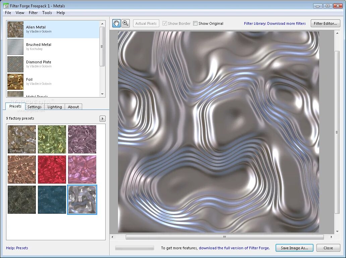The image size is (346, 258).
Task: Toggle the Show Border checkbox
Action: tap(165, 23)
